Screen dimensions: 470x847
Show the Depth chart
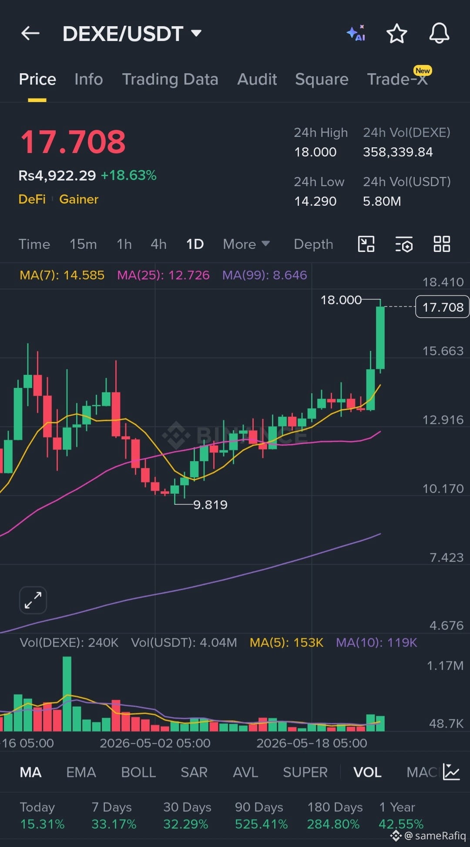[313, 244]
